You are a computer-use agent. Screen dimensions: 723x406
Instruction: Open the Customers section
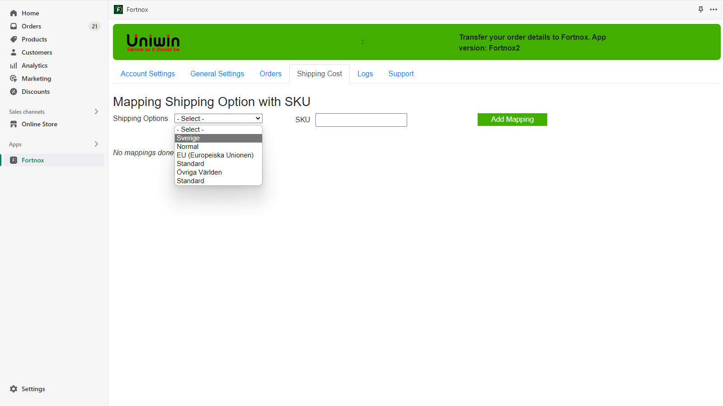coord(37,52)
